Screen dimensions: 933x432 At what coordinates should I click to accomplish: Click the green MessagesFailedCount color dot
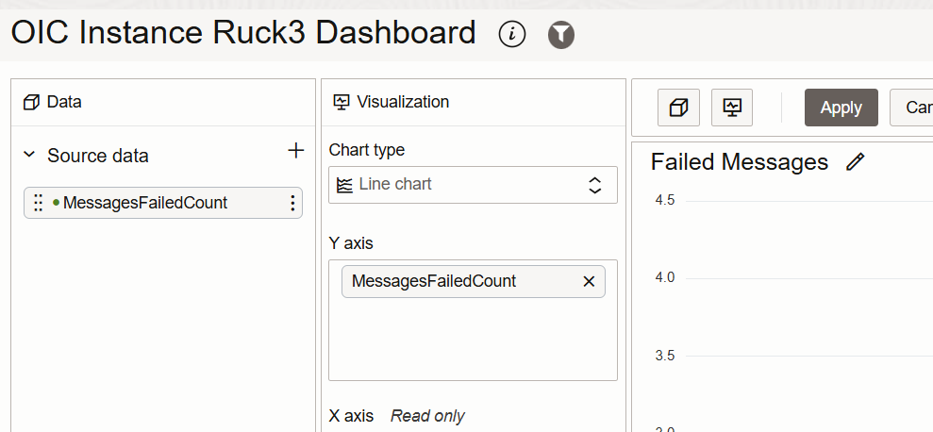[x=57, y=202]
